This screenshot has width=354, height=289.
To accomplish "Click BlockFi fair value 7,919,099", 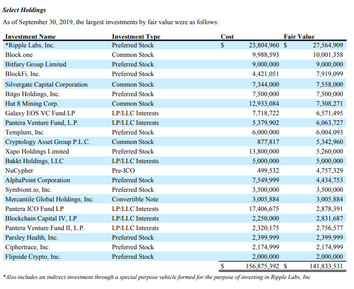I will coord(330,74).
